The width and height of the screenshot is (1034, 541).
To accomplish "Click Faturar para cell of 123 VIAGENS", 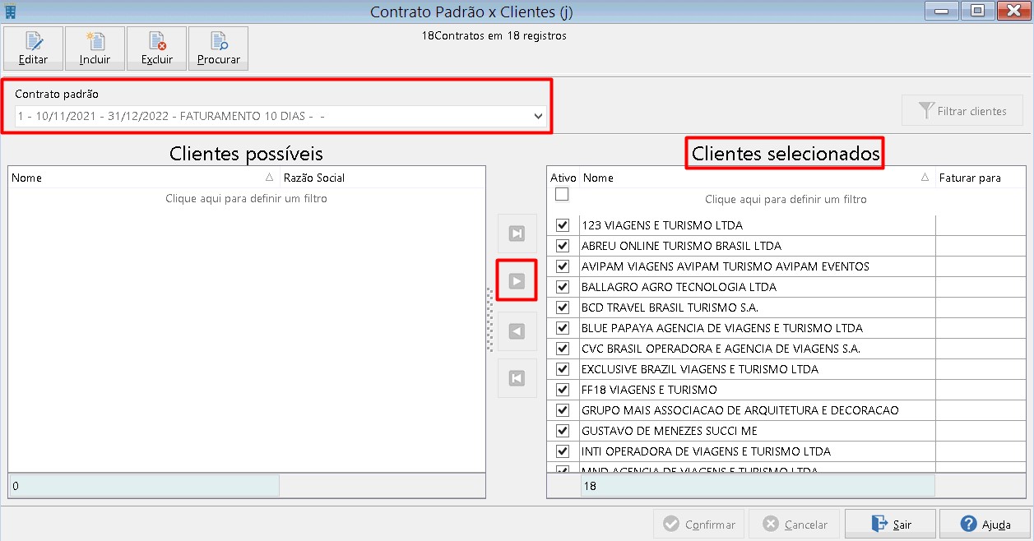I will pyautogui.click(x=981, y=224).
